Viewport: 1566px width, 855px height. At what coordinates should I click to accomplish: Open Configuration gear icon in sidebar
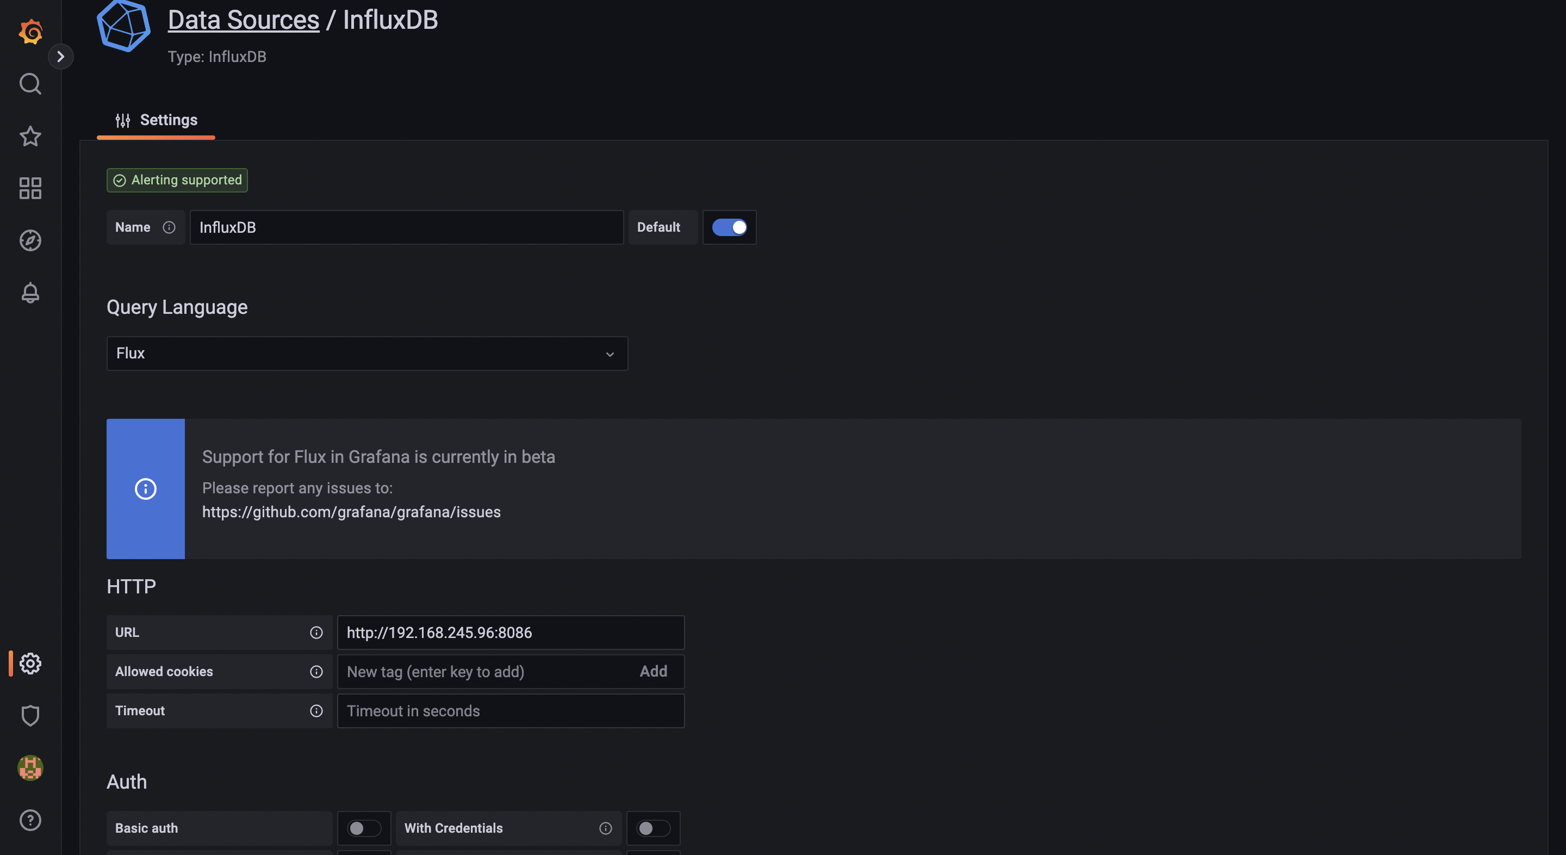[30, 663]
